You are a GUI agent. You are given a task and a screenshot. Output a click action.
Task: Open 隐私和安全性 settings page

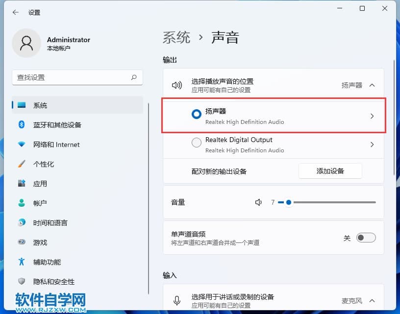coord(53,282)
